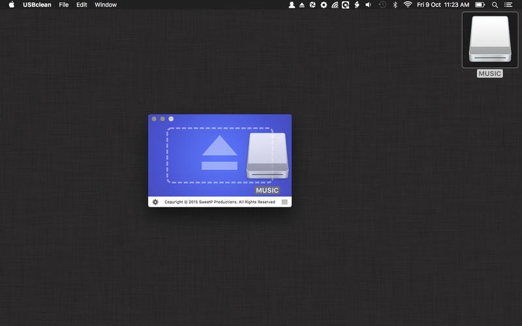Open the Apple menu
Viewport: 522px width, 326px height.
(x=11, y=5)
